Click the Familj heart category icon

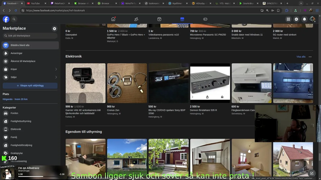point(6,137)
